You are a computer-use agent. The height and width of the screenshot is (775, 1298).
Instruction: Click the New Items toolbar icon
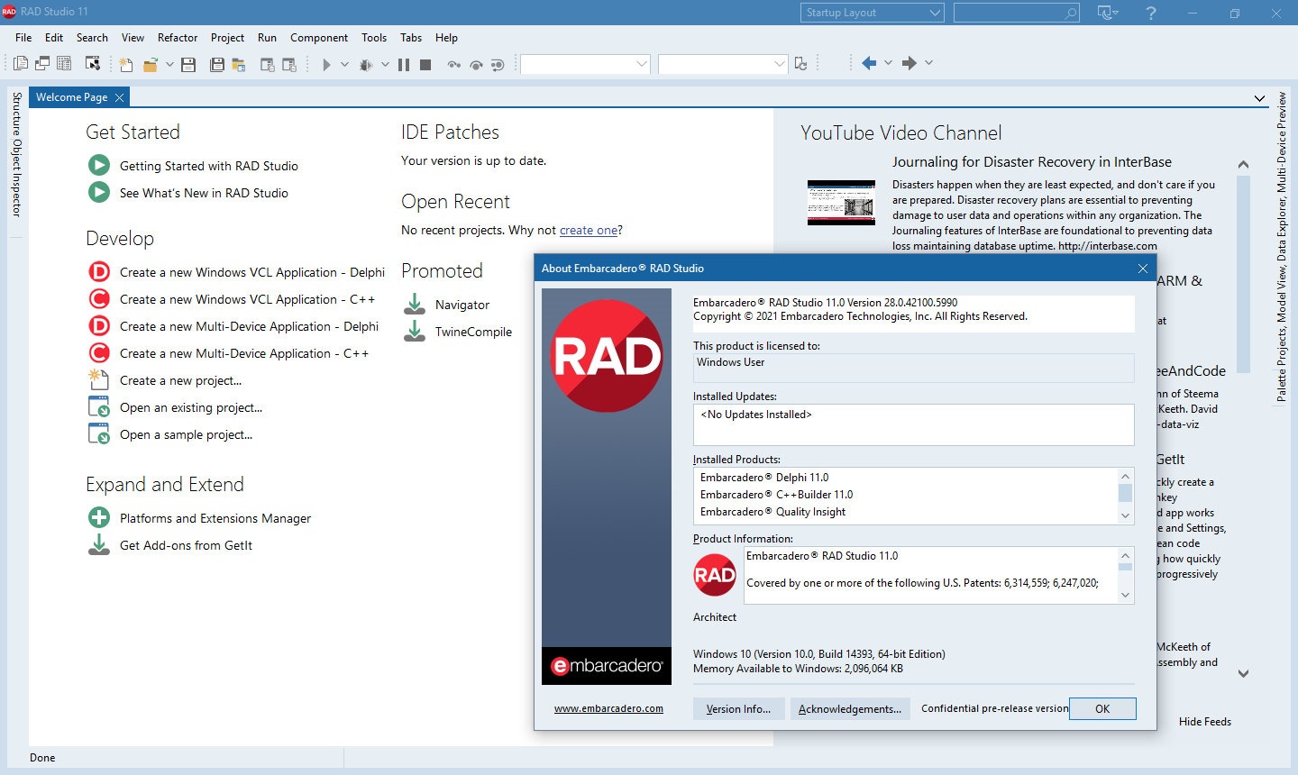point(125,64)
